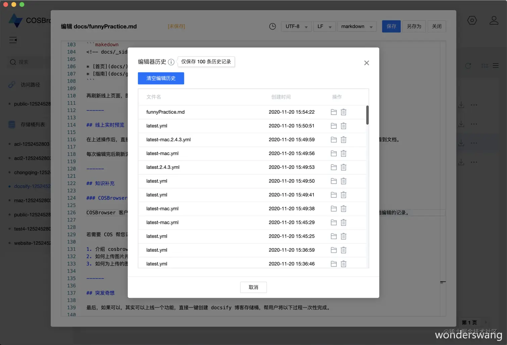The image size is (507, 345).
Task: Click the 第 1 页 pagination label
Action: pyautogui.click(x=469, y=323)
